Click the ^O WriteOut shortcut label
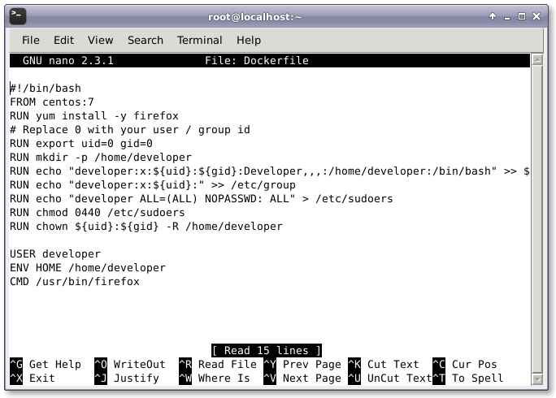The image size is (556, 398). click(129, 365)
